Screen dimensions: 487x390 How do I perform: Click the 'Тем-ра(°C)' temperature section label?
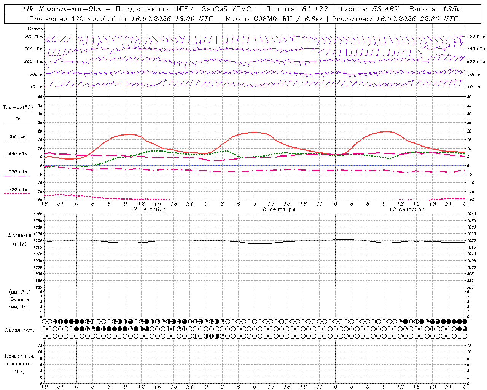(18, 108)
